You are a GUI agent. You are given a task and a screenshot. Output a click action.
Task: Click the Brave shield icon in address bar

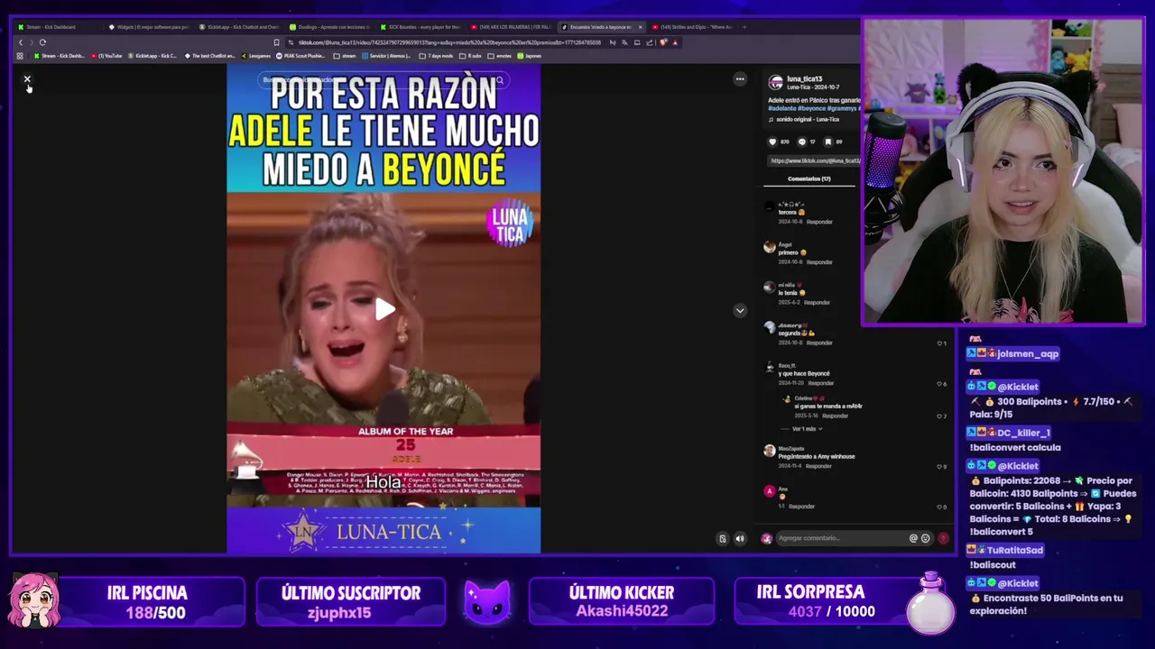click(663, 42)
